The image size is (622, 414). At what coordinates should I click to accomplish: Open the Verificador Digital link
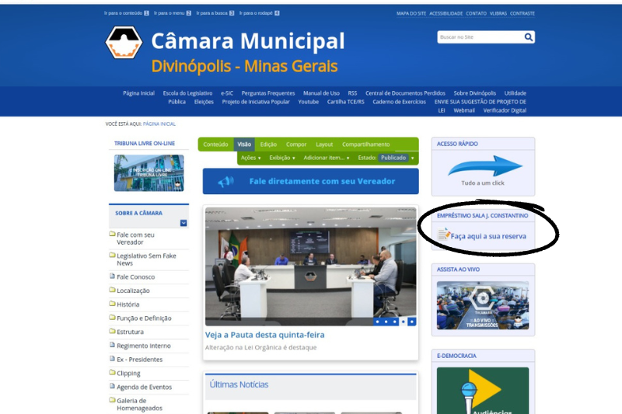pos(505,110)
